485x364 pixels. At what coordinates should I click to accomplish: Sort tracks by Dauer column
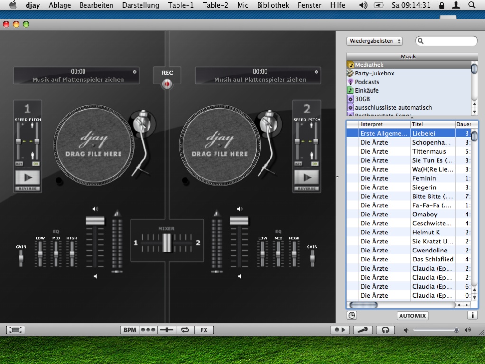(463, 124)
